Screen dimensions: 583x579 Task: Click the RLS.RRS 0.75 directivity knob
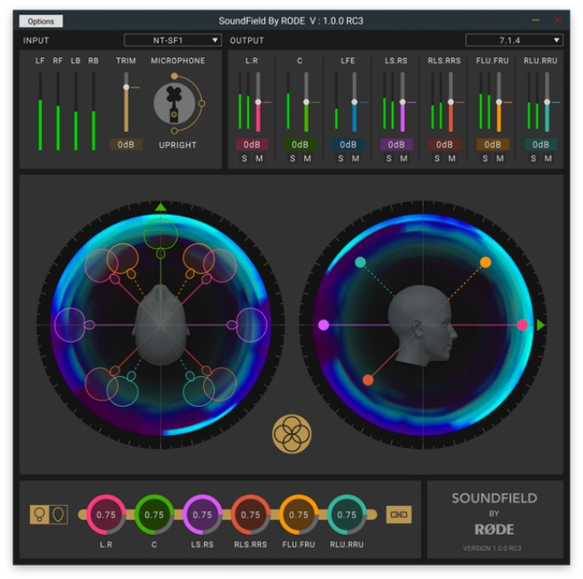pyautogui.click(x=251, y=514)
